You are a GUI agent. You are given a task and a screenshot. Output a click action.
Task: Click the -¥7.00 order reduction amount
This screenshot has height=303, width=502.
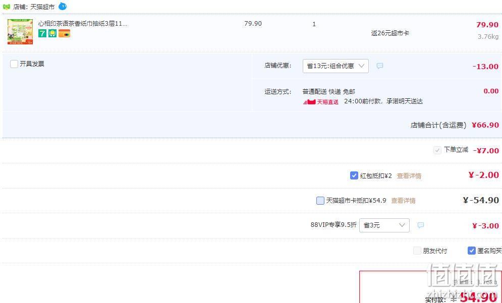coord(486,150)
